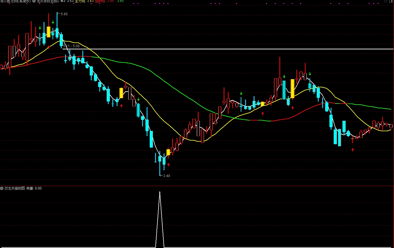Open the 龙头波段主图2 indicator dropdown arrow
The height and width of the screenshot is (248, 394).
34,1
